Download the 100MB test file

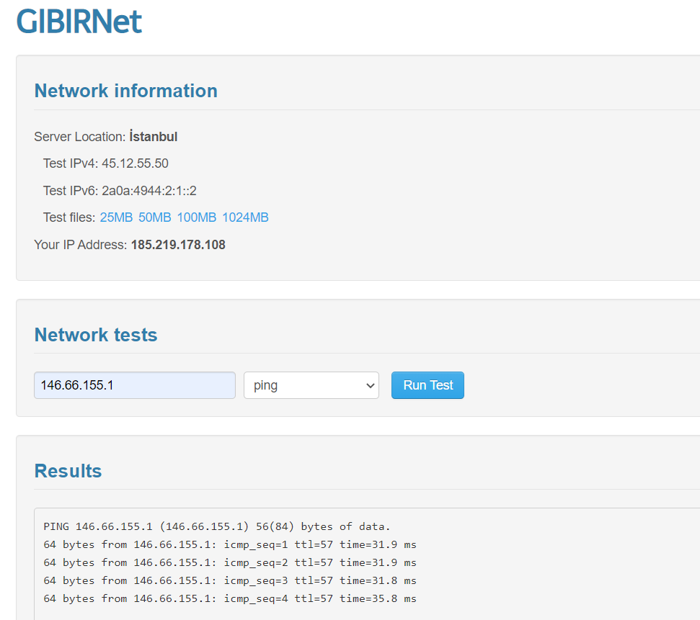(196, 217)
